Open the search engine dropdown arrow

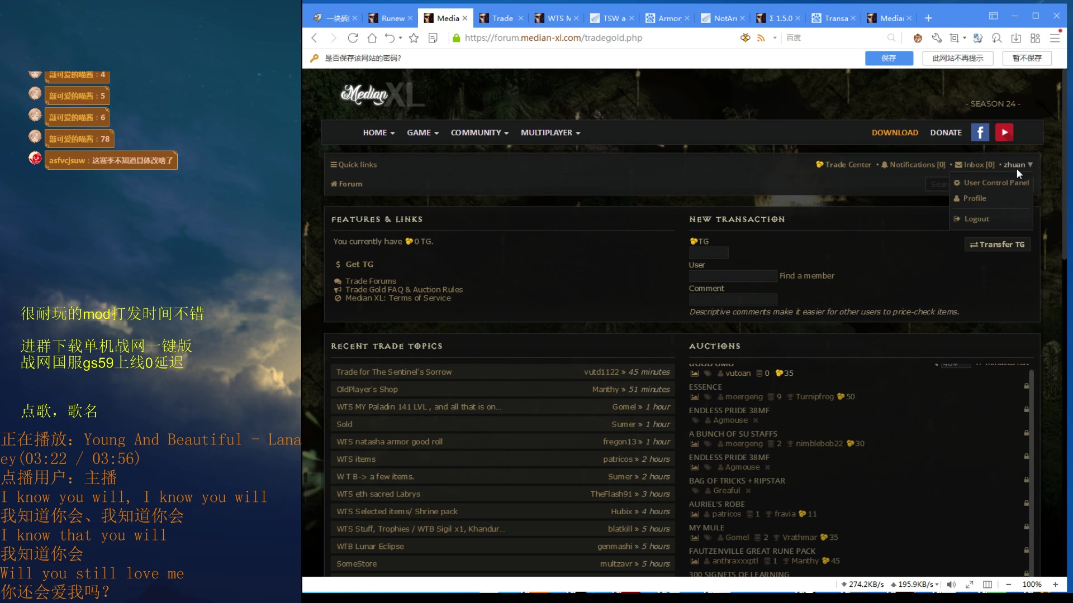(775, 38)
